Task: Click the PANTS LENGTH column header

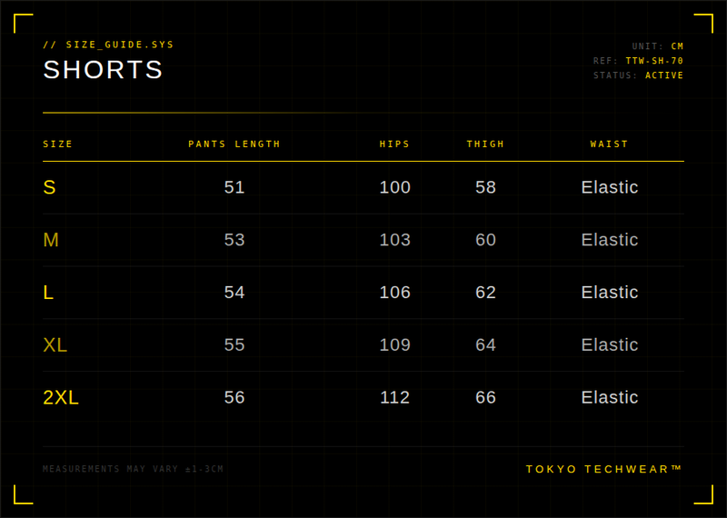Action: 234,144
